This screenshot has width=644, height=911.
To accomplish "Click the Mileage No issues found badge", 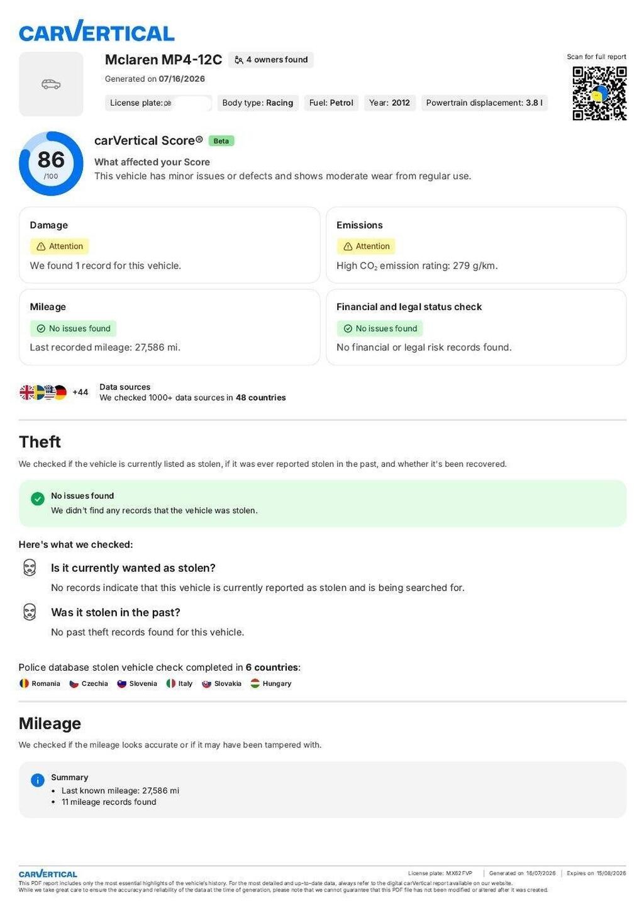I will [73, 328].
